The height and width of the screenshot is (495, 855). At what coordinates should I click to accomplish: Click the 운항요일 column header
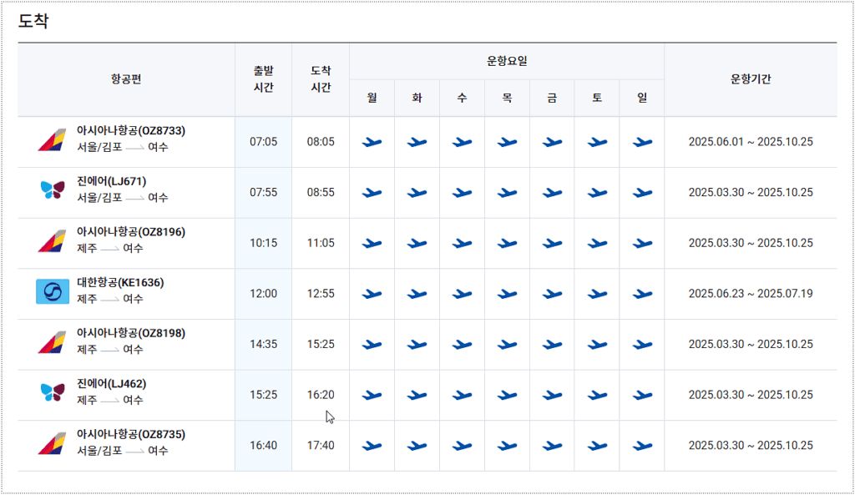(507, 61)
